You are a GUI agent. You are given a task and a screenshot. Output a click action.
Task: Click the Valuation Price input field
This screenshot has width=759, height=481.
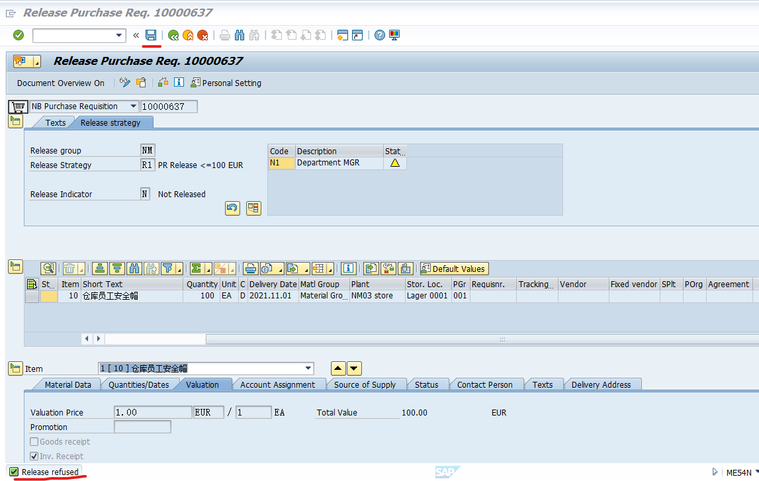click(153, 412)
